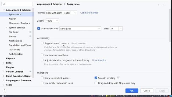Viewport: 172px width, 97px height.
Task: Expand the Build, Execution, Deployment node
Action: tap(4, 76)
